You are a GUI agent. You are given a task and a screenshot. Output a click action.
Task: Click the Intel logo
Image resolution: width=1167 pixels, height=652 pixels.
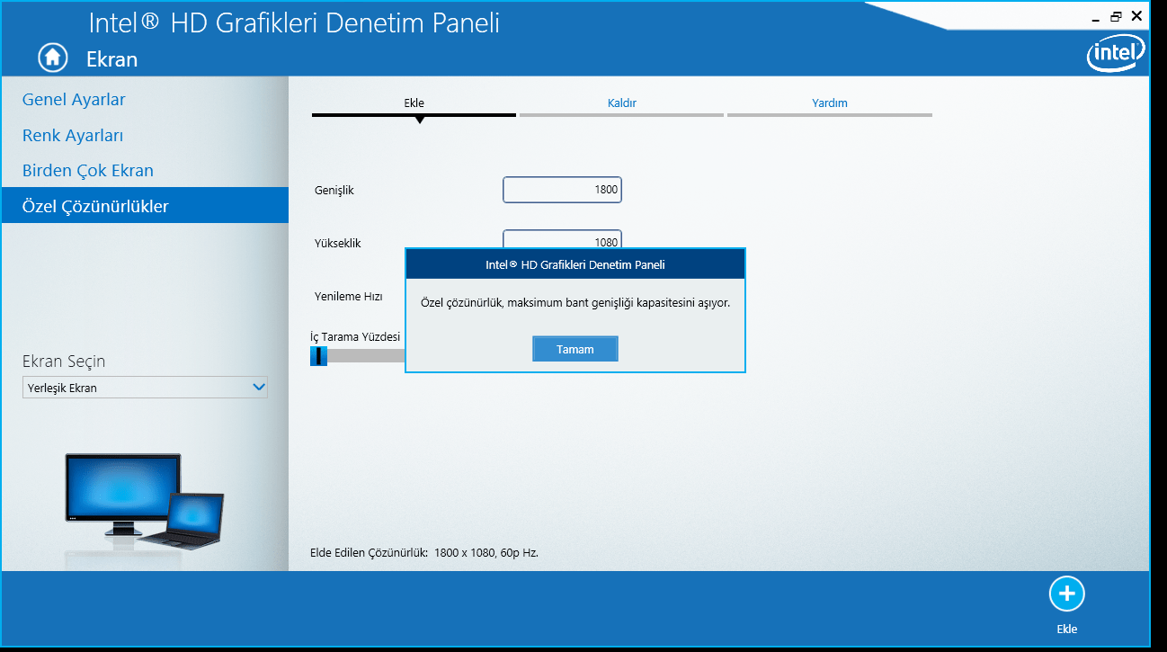coord(1116,55)
